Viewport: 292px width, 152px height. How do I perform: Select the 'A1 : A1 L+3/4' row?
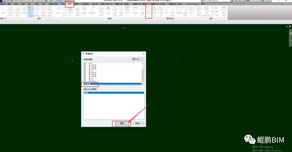113,69
